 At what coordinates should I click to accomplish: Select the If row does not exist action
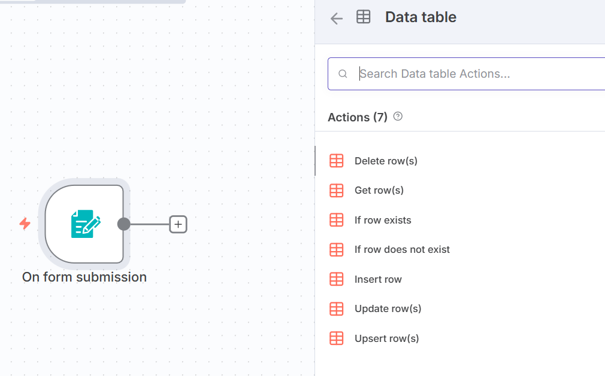click(x=402, y=249)
